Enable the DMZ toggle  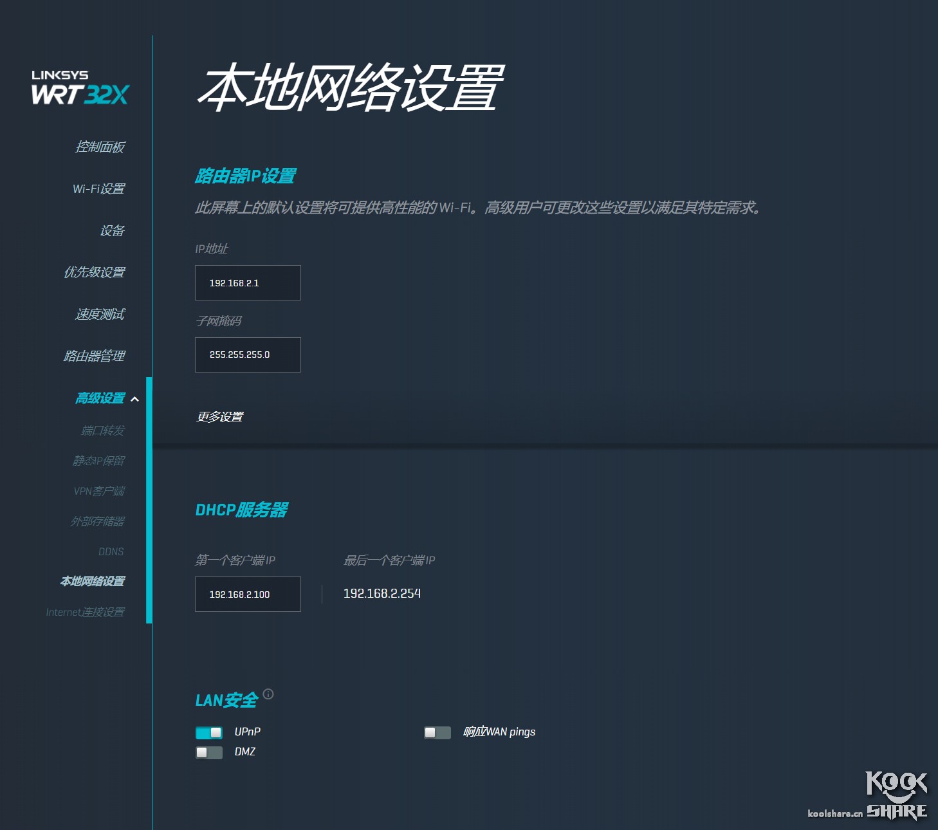tap(208, 752)
